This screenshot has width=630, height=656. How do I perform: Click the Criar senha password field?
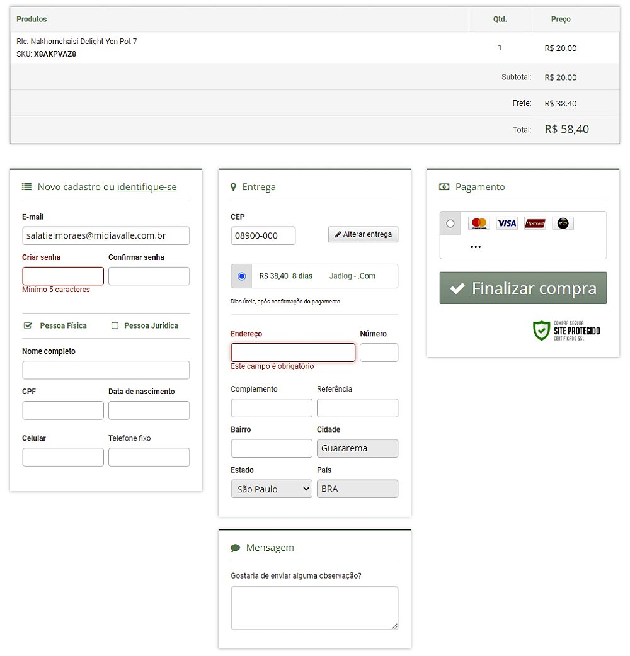[63, 276]
